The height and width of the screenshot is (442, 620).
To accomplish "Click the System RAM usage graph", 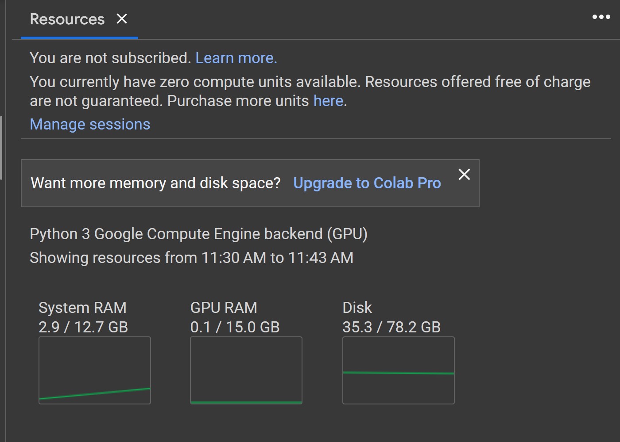I will [94, 370].
